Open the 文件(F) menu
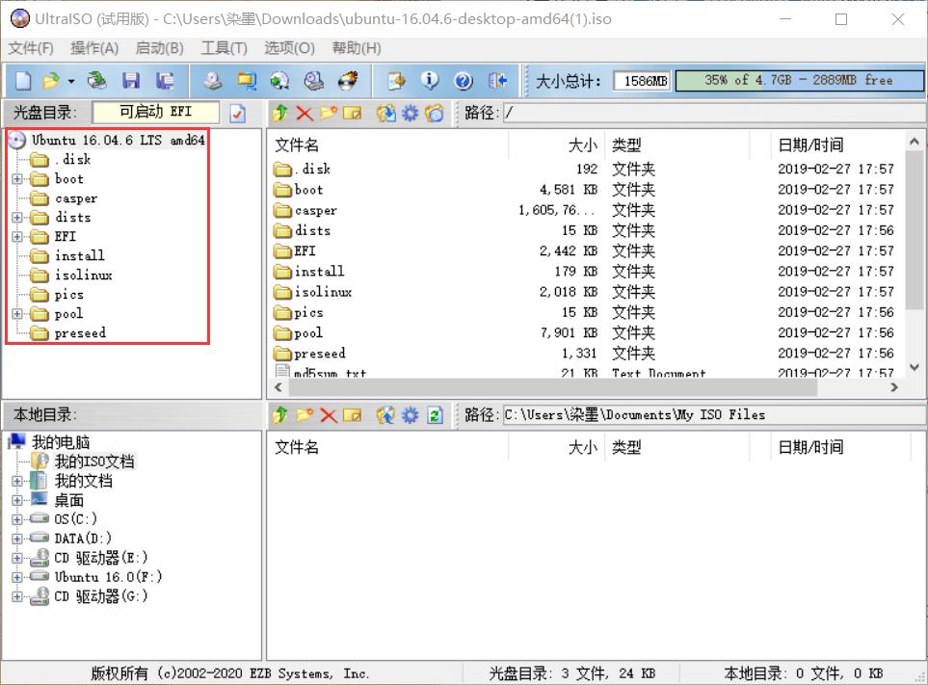This screenshot has height=685, width=928. (x=31, y=48)
